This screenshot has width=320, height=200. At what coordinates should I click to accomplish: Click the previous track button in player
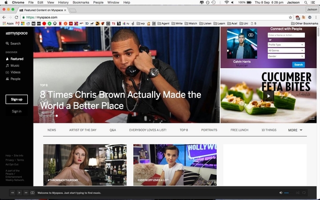13,193
